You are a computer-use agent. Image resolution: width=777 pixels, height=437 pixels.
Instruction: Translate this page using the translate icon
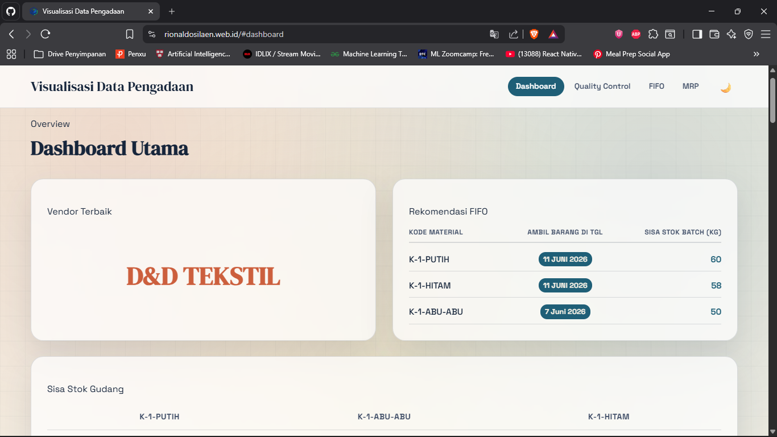click(494, 34)
